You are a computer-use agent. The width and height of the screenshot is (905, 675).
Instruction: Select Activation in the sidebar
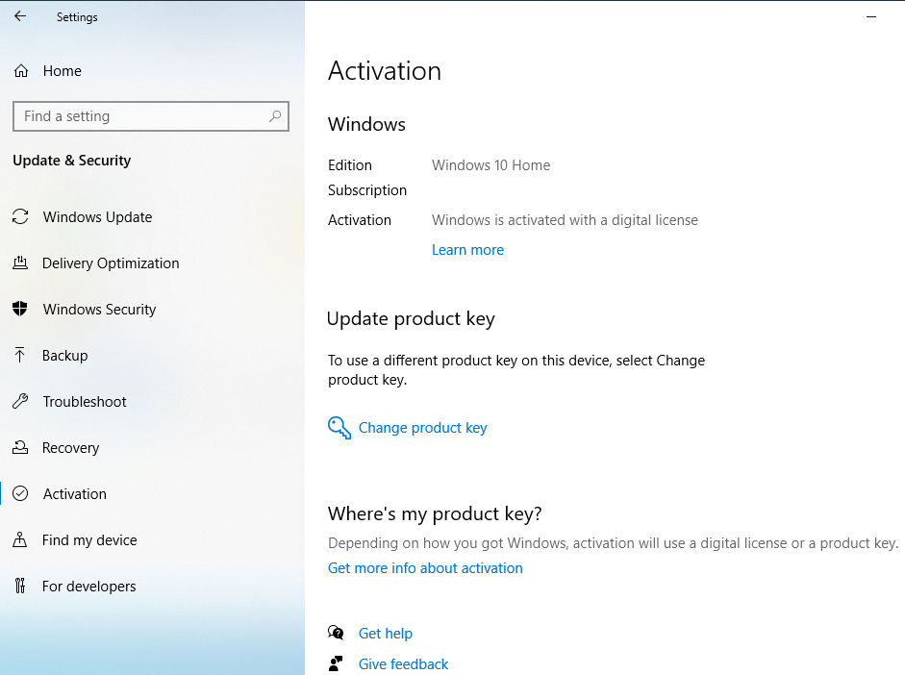click(74, 494)
